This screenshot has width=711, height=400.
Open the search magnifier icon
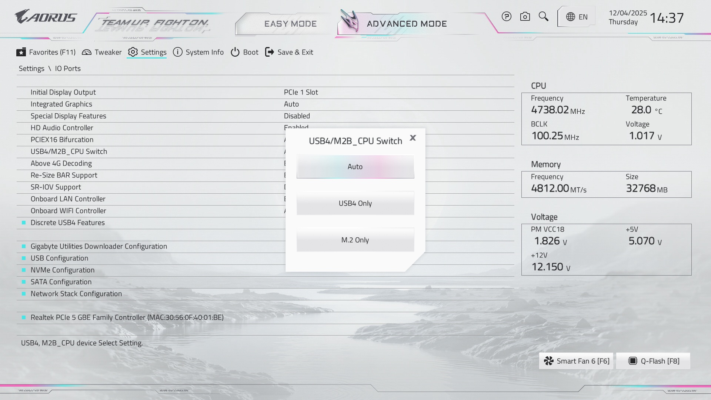coord(543,17)
